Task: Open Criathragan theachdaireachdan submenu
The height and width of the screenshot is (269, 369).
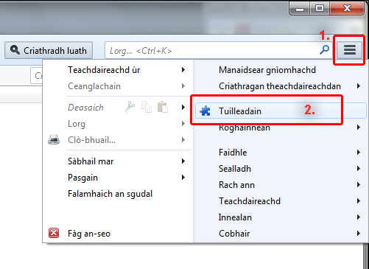Action: point(280,86)
